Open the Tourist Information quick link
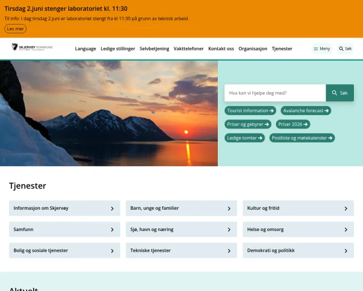 pyautogui.click(x=250, y=111)
